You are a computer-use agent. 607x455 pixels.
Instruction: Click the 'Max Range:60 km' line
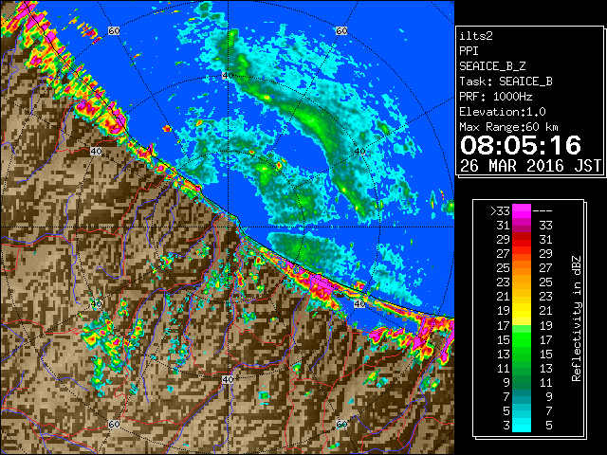[x=509, y=127]
